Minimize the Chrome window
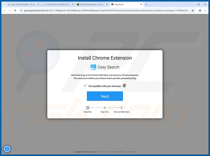The image size is (210, 156). (192, 5)
